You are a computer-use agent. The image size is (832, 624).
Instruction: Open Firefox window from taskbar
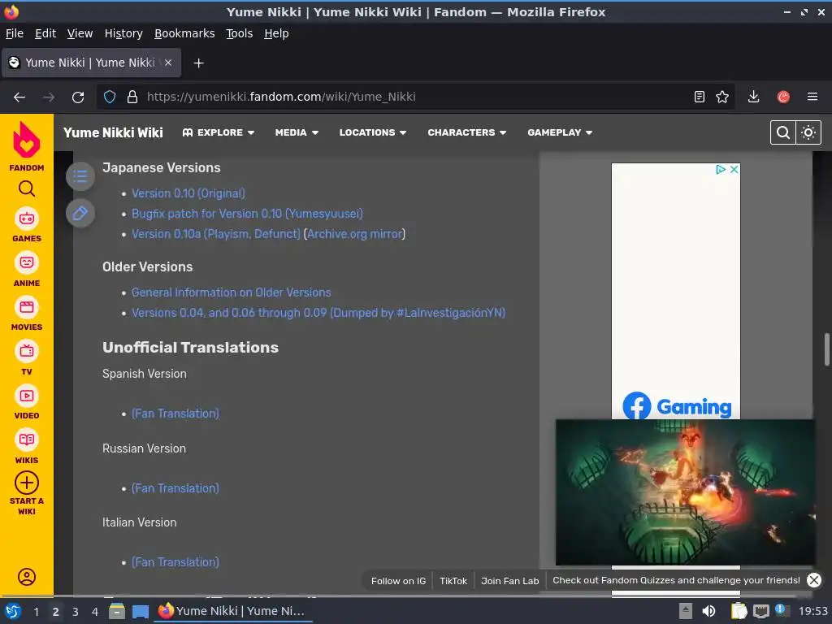233,611
